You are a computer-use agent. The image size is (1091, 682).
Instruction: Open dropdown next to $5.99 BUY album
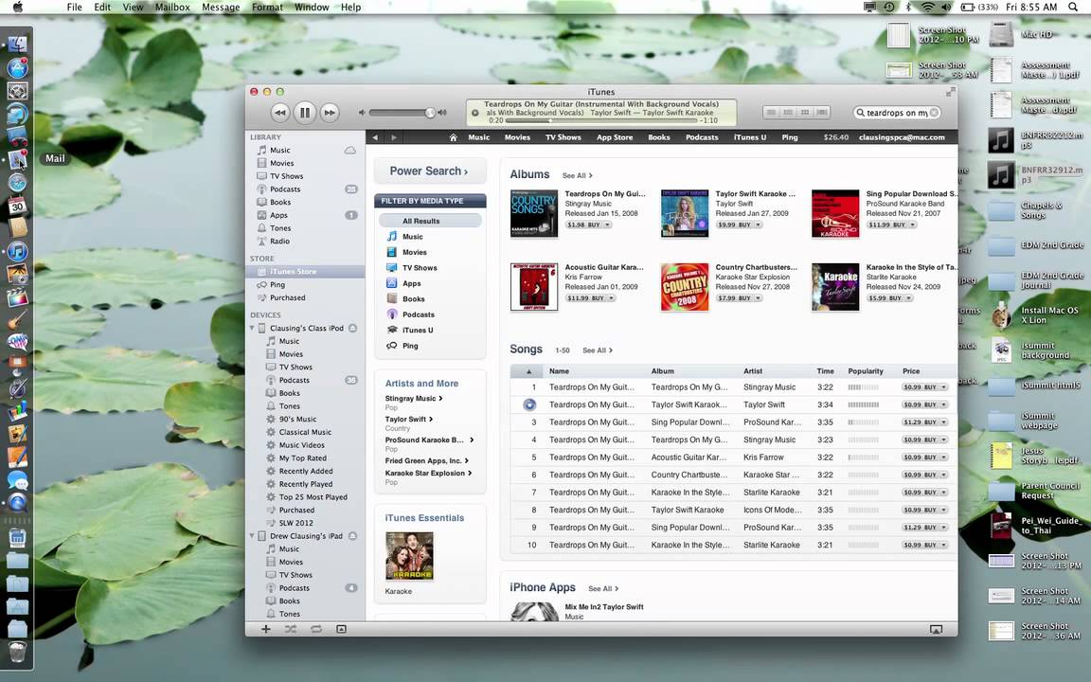[909, 297]
